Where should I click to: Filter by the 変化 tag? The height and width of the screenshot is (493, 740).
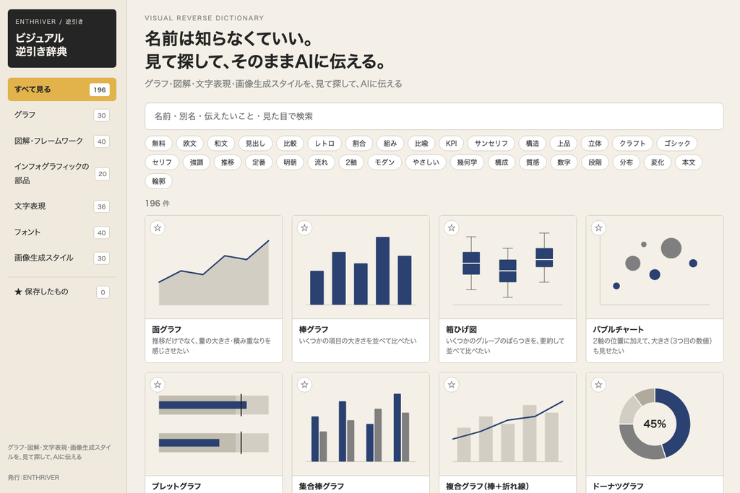tap(657, 162)
